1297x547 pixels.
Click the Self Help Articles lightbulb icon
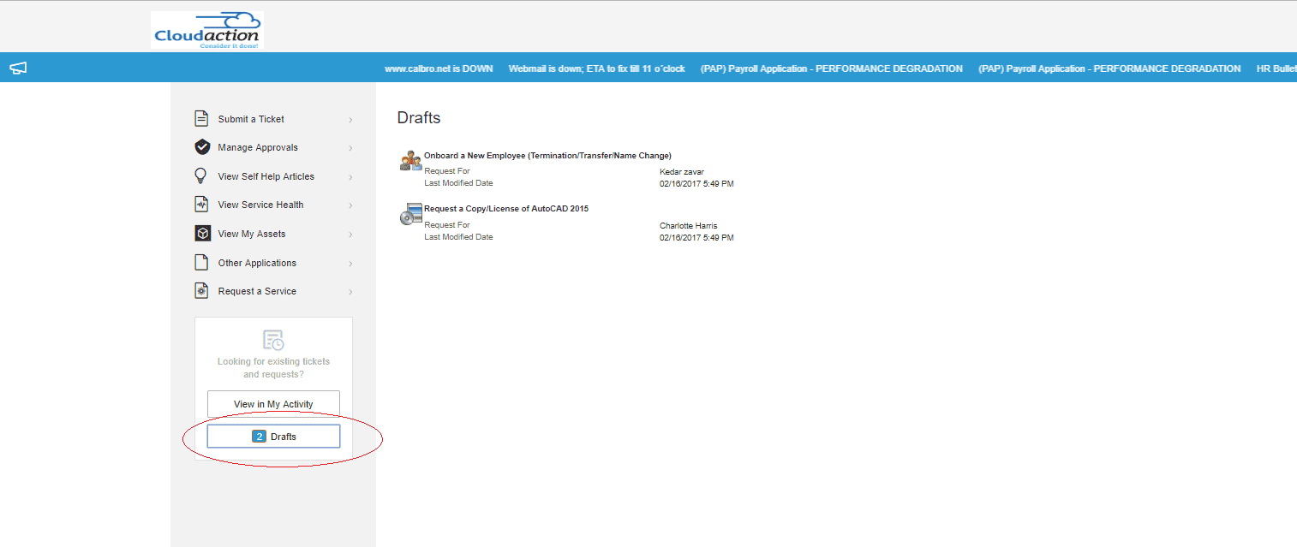201,176
